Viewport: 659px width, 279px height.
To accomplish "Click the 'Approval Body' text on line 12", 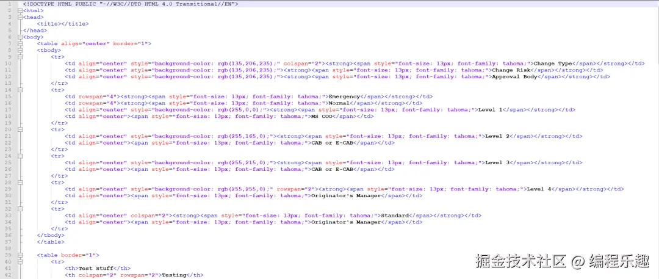I will [x=515, y=76].
